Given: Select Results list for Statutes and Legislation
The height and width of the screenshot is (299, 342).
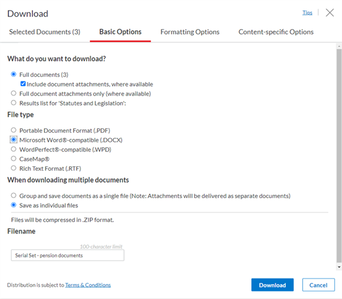Looking at the screenshot, I should (x=14, y=103).
